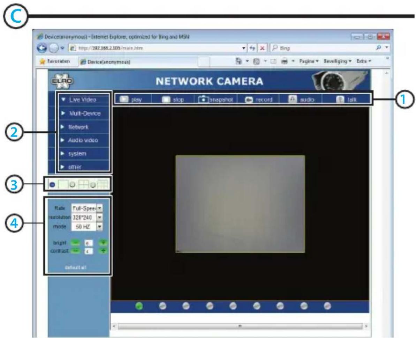The image size is (416, 338).
Task: Click the default all link
Action: (x=76, y=267)
